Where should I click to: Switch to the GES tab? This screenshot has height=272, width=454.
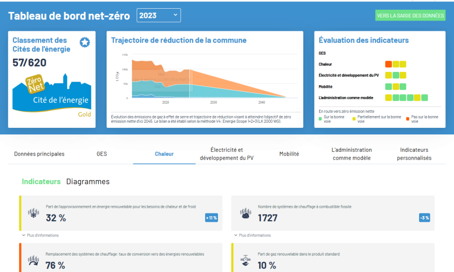(102, 154)
